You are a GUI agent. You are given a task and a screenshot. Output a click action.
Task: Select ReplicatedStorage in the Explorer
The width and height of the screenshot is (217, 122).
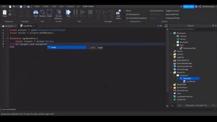184,63
